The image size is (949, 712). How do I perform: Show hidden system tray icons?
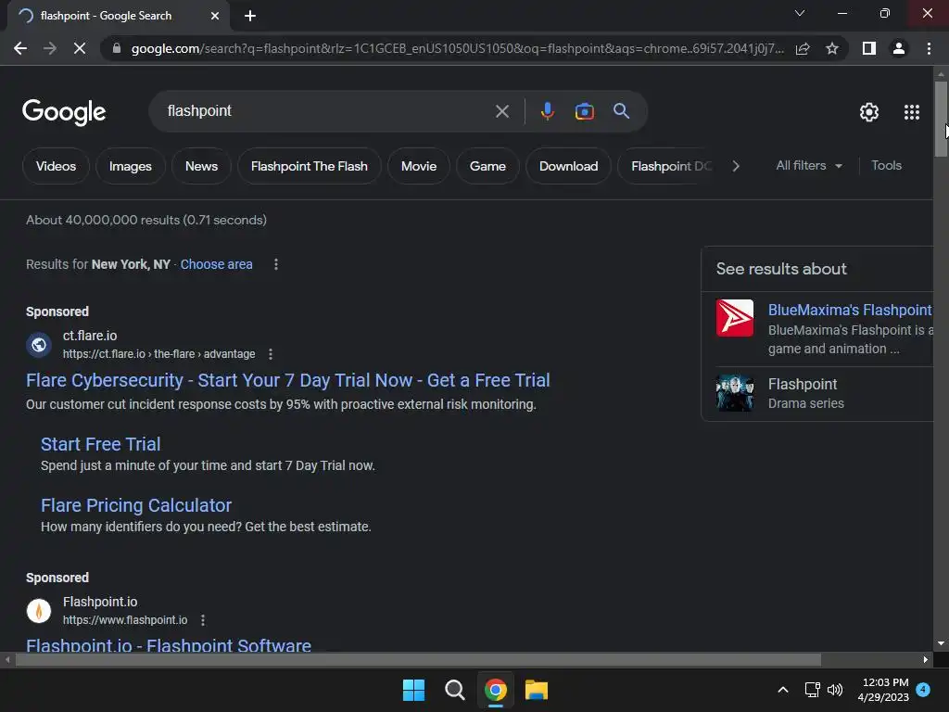click(782, 690)
